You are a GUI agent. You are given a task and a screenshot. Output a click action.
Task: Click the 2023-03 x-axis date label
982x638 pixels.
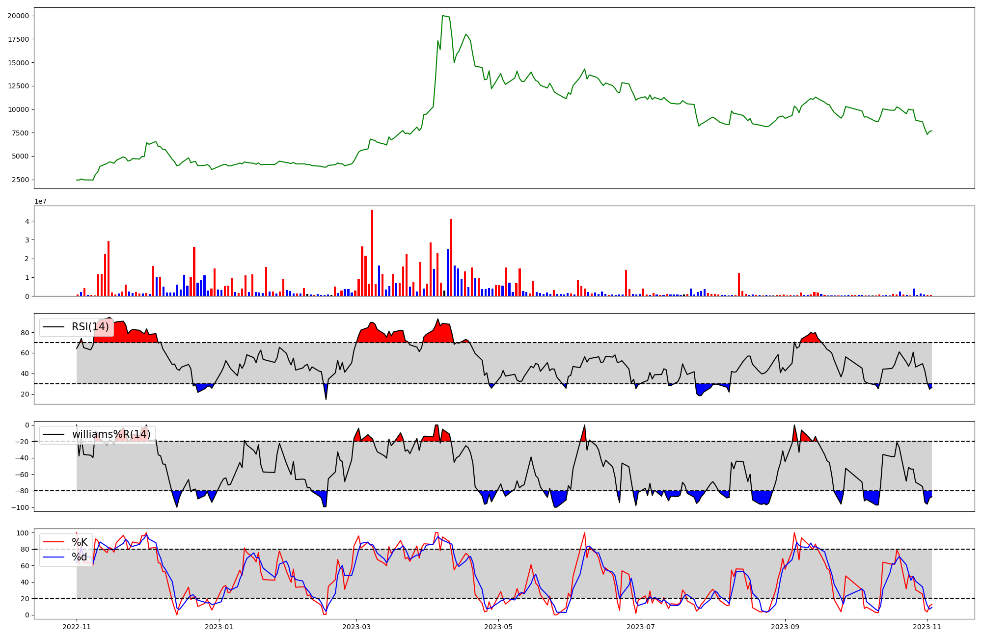pos(356,627)
